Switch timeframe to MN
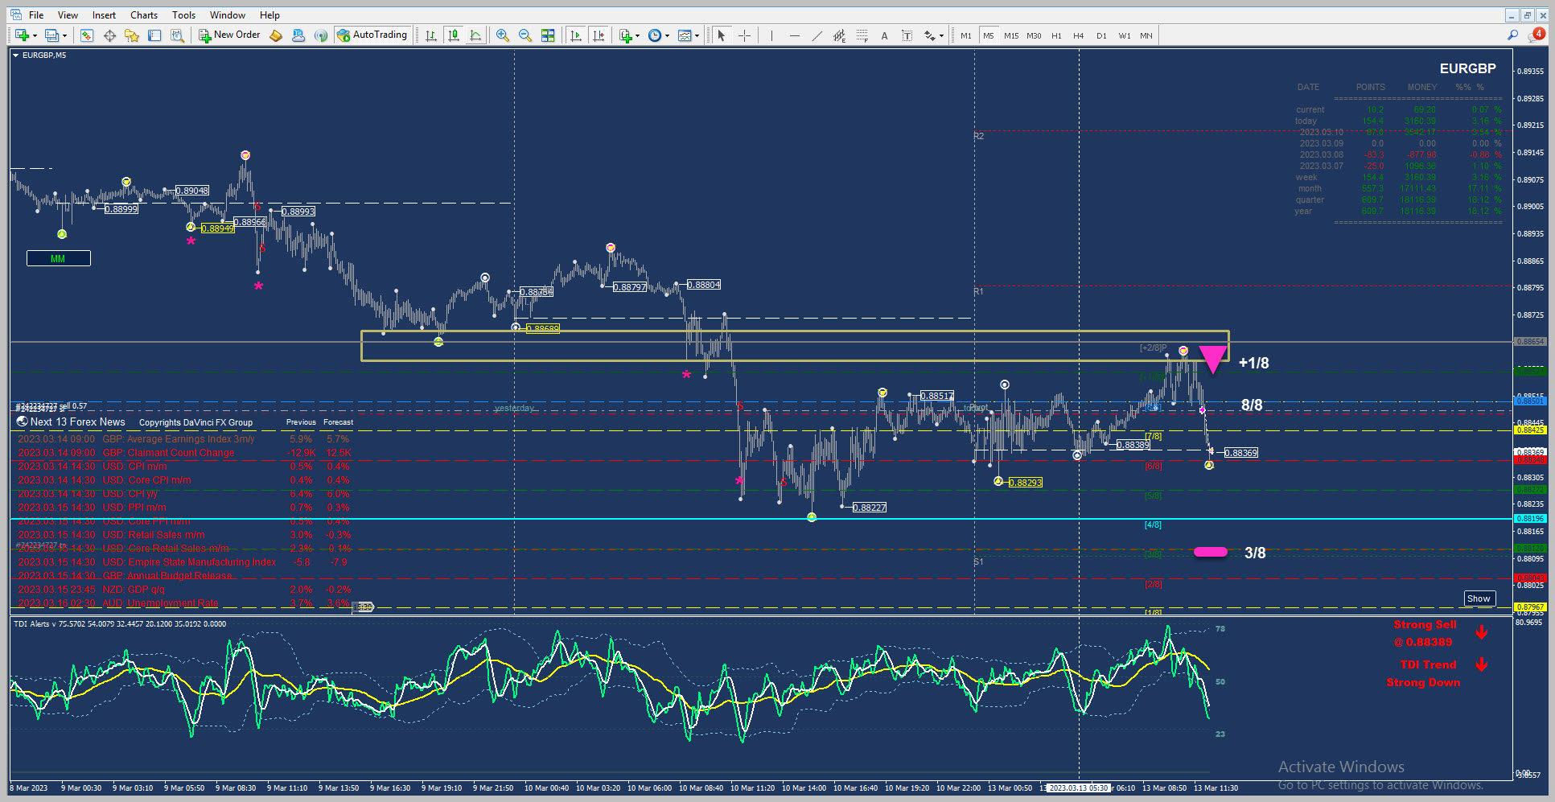The width and height of the screenshot is (1555, 802). coord(1146,35)
